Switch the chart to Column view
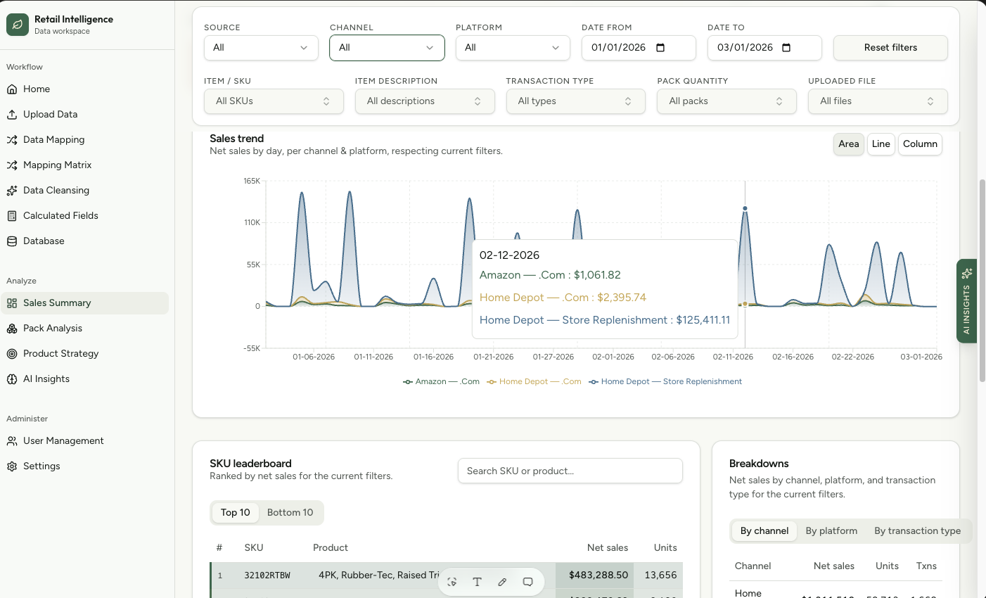This screenshot has width=986, height=598. coord(920,144)
